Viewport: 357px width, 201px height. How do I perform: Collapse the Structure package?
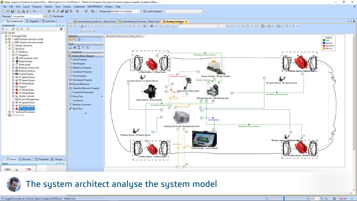click(10, 49)
